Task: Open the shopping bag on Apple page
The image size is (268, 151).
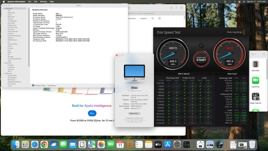Action: [159, 18]
